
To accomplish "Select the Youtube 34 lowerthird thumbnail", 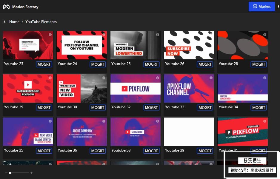I will tap(243, 88).
